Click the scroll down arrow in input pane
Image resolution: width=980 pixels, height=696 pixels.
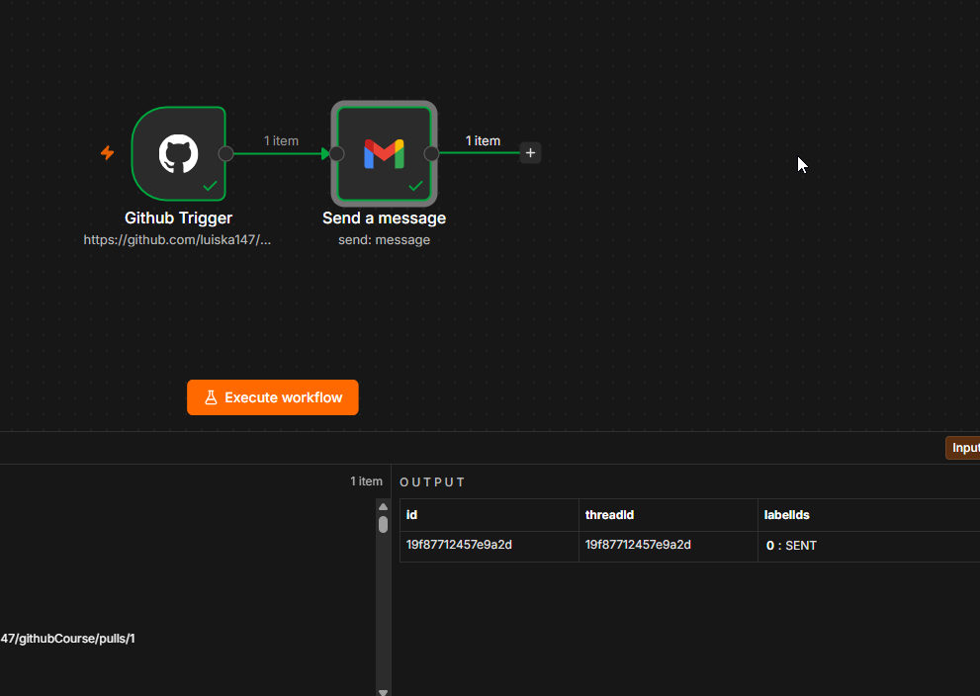383,692
